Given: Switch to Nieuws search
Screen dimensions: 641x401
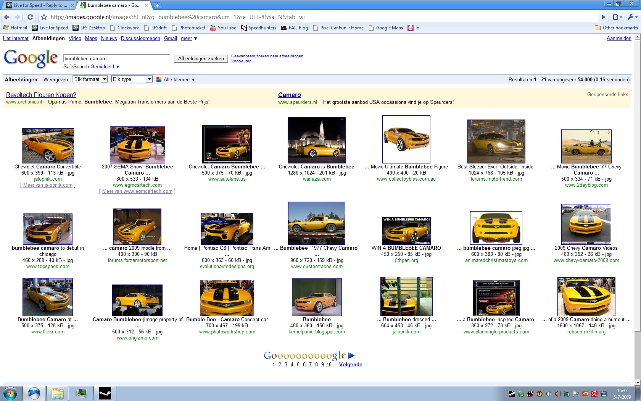Looking at the screenshot, I should click(x=109, y=39).
